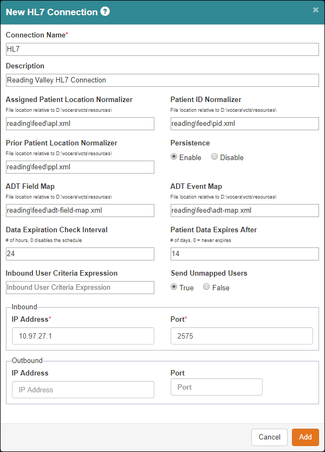Click the Persistence label

(x=190, y=143)
